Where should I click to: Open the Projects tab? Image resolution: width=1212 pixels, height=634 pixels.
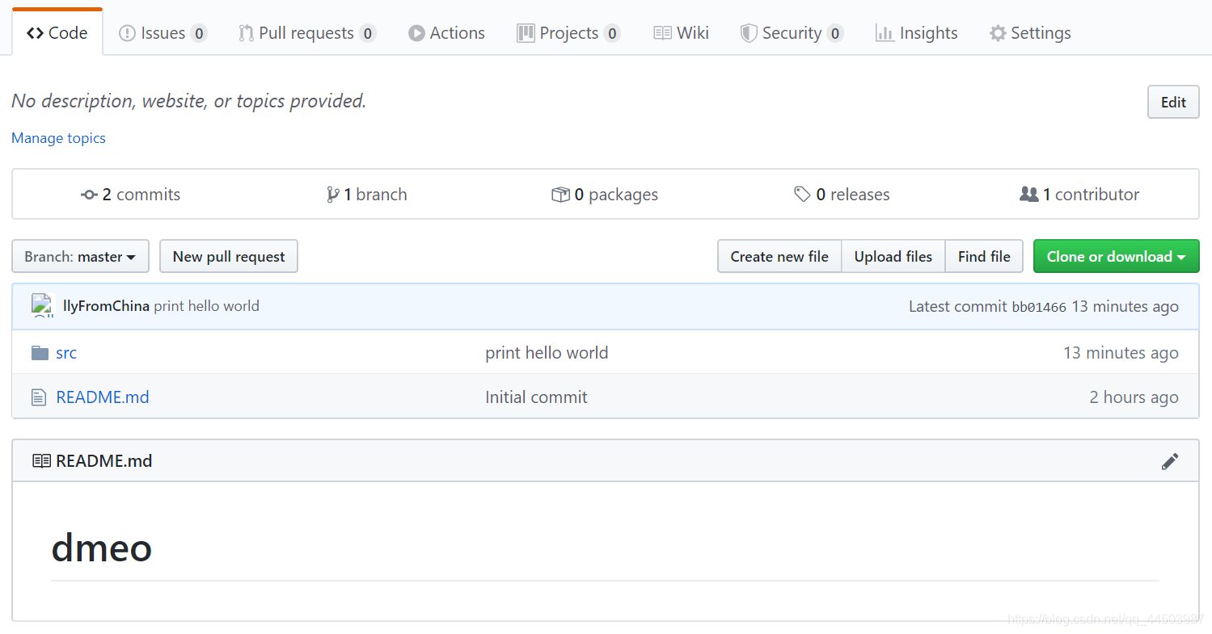pyautogui.click(x=569, y=33)
